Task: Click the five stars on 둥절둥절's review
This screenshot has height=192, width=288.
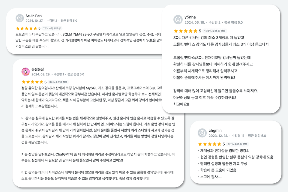Action: [x=32, y=82]
